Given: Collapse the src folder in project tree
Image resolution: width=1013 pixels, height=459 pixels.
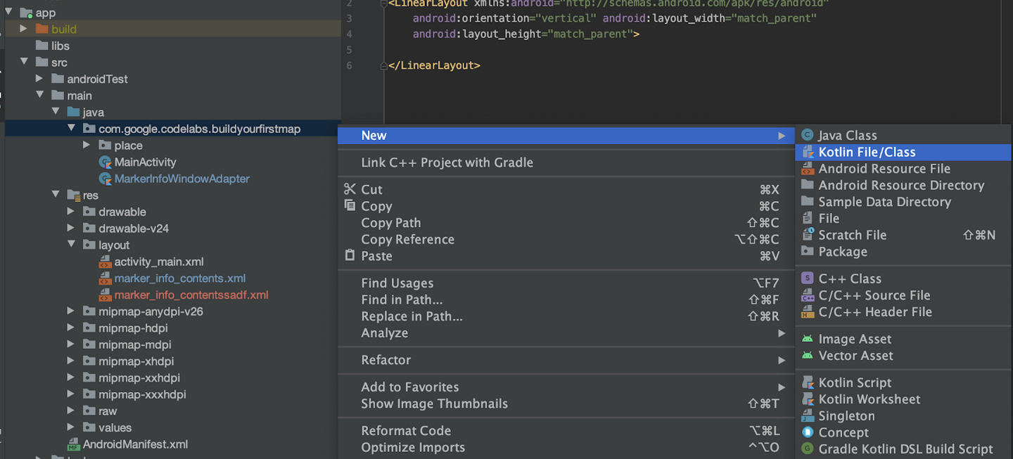Looking at the screenshot, I should 24,62.
